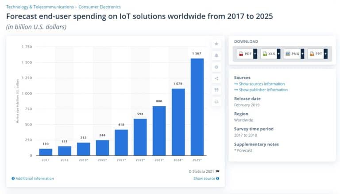Click the 2017 bar labeled 110
Viewport: 340px width, 194px height.
click(46, 152)
